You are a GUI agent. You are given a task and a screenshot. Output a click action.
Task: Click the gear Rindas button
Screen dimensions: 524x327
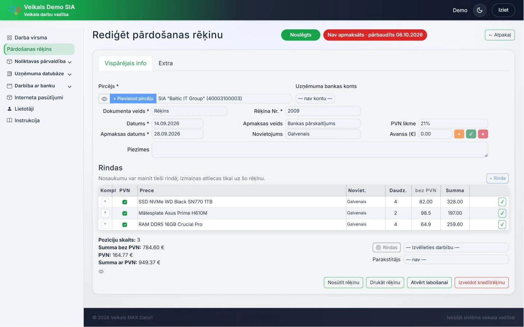pyautogui.click(x=386, y=247)
